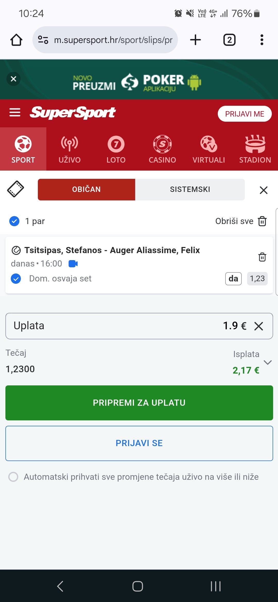Open browser tab switcher
This screenshot has width=278, height=602.
[x=229, y=40]
